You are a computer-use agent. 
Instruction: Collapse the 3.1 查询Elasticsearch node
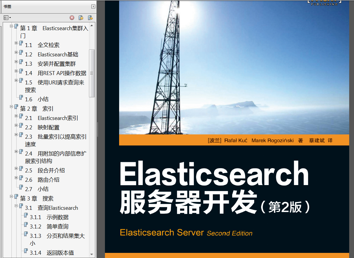16,206
